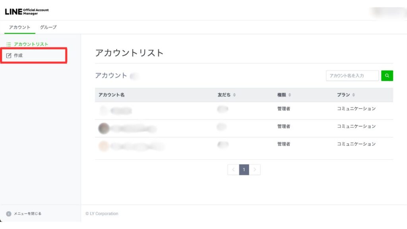Click the アカウント名を入力 search field
407x229 pixels.
coord(352,76)
